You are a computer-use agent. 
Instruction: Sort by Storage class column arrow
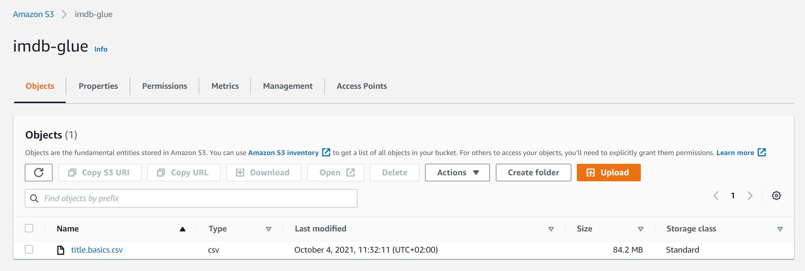click(x=780, y=229)
